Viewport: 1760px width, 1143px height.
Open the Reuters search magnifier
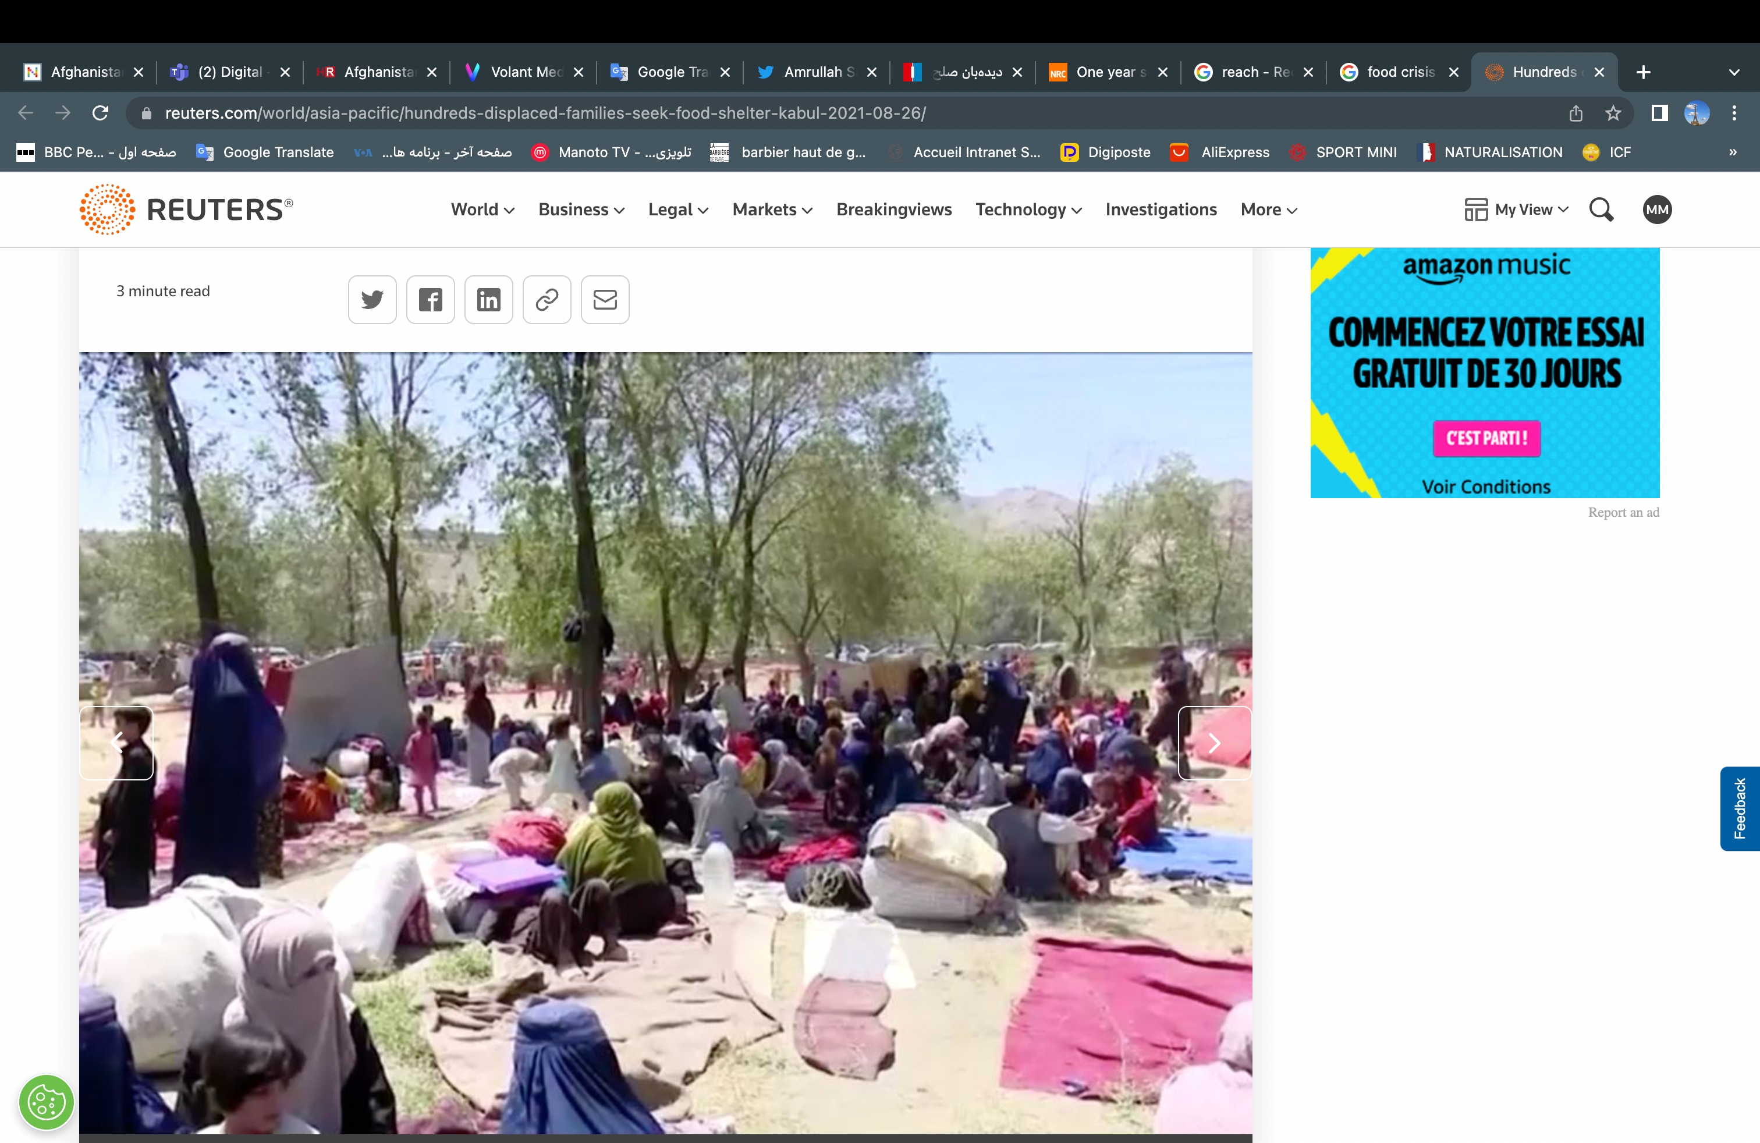pyautogui.click(x=1601, y=210)
